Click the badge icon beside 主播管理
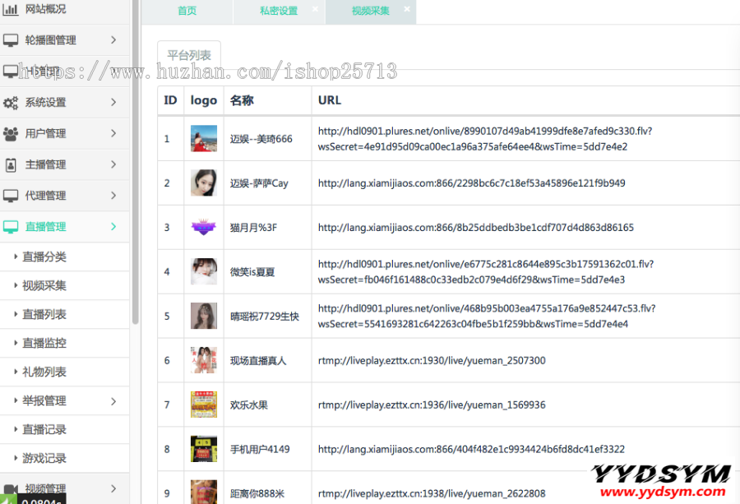This screenshot has height=504, width=740. pyautogui.click(x=11, y=164)
